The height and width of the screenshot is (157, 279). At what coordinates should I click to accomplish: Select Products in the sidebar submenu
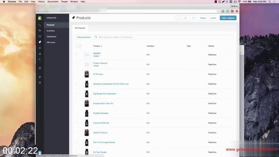56,25
